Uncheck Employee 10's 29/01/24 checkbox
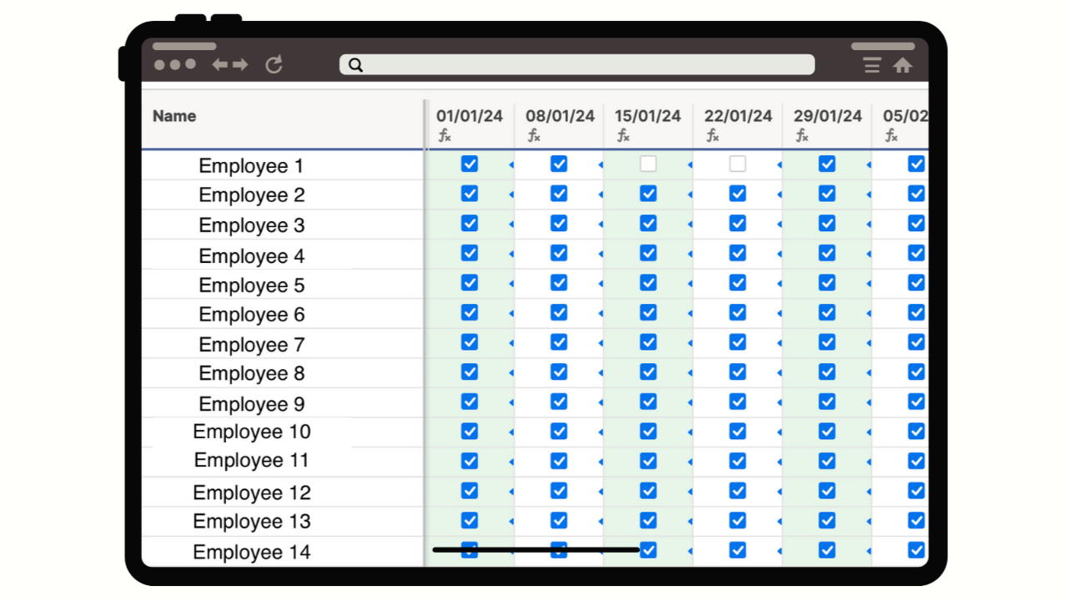The width and height of the screenshot is (1068, 601). (x=827, y=432)
